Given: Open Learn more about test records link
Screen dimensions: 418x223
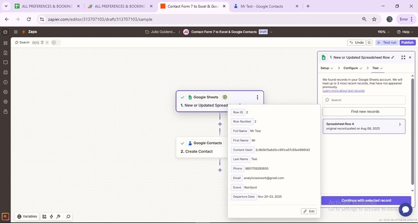Looking at the screenshot, I should (343, 91).
